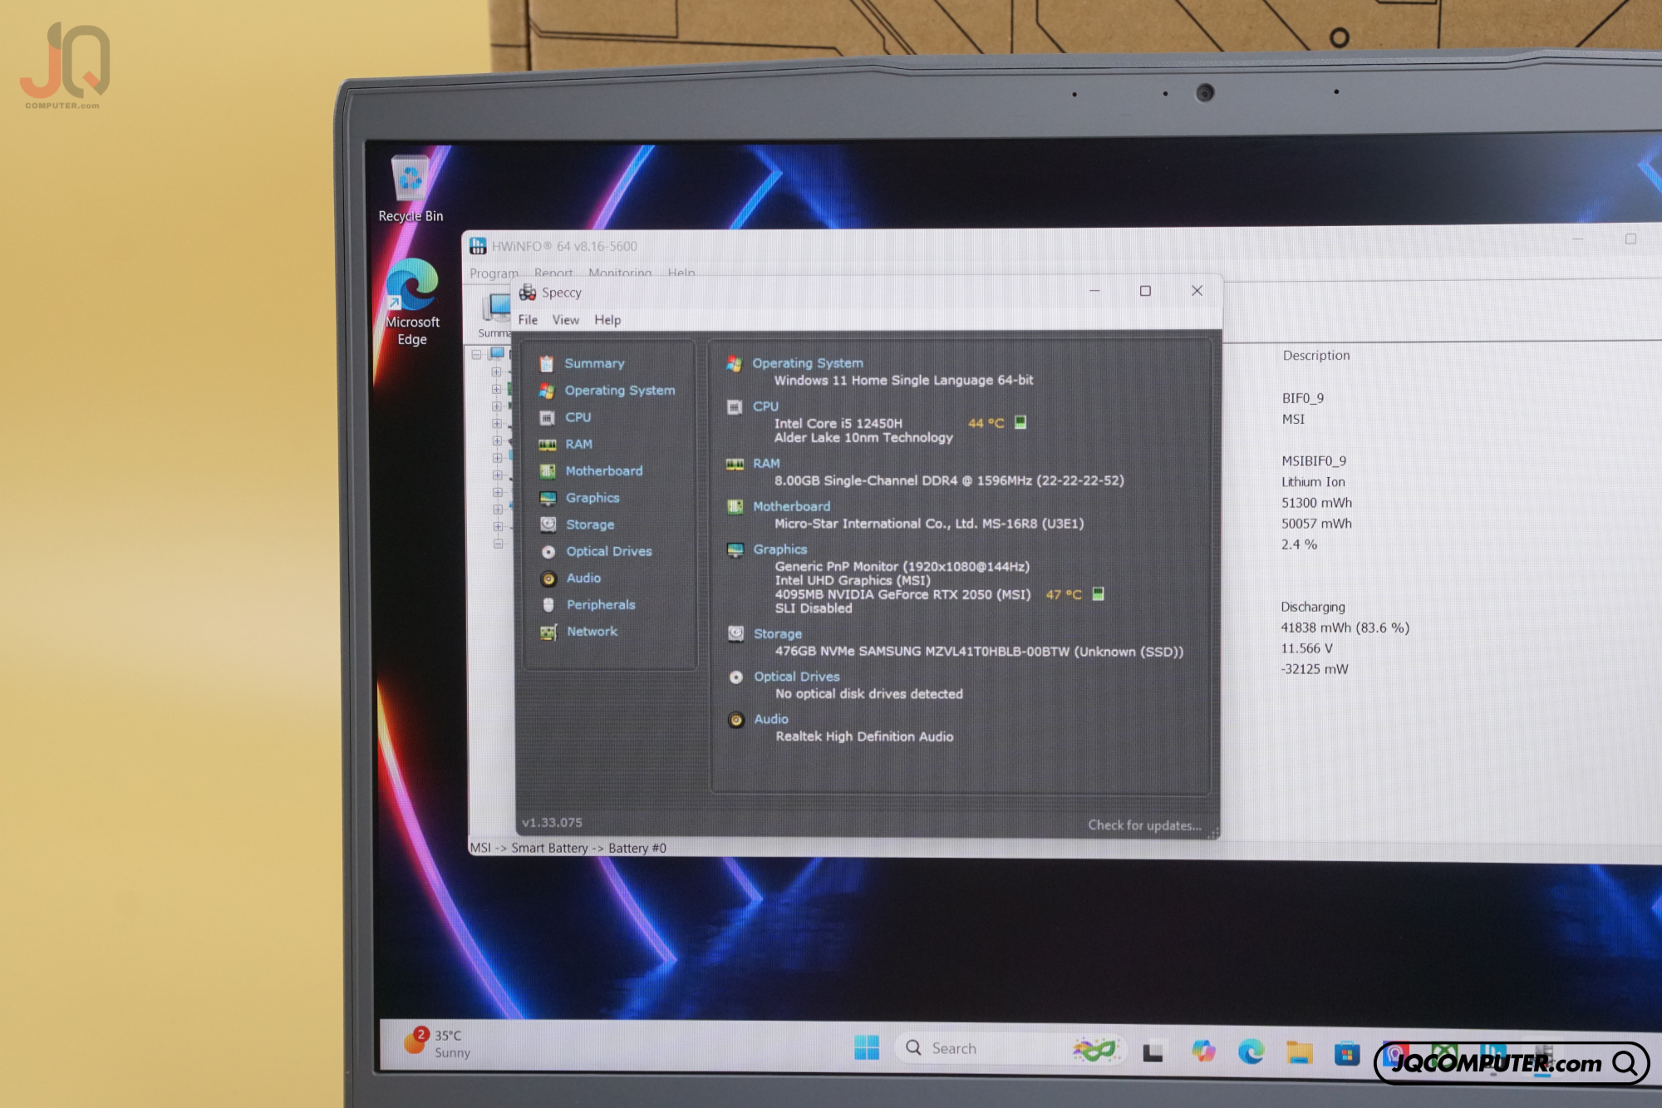Select the text Intel Core i5 12450H

click(x=838, y=423)
